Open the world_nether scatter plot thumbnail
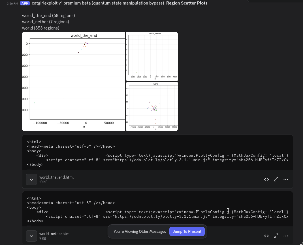This screenshot has width=303, height=245. 152,56
